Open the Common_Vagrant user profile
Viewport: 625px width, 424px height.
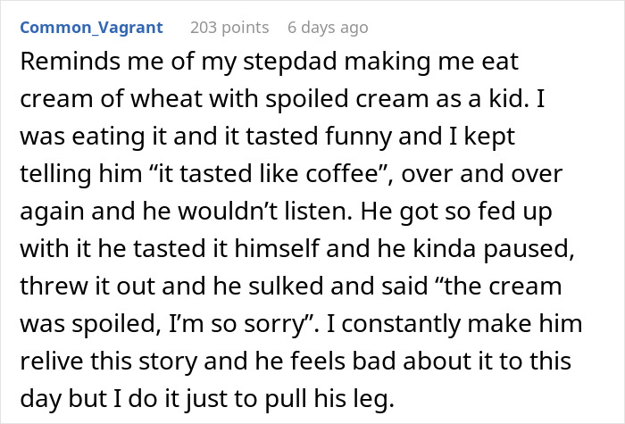91,28
